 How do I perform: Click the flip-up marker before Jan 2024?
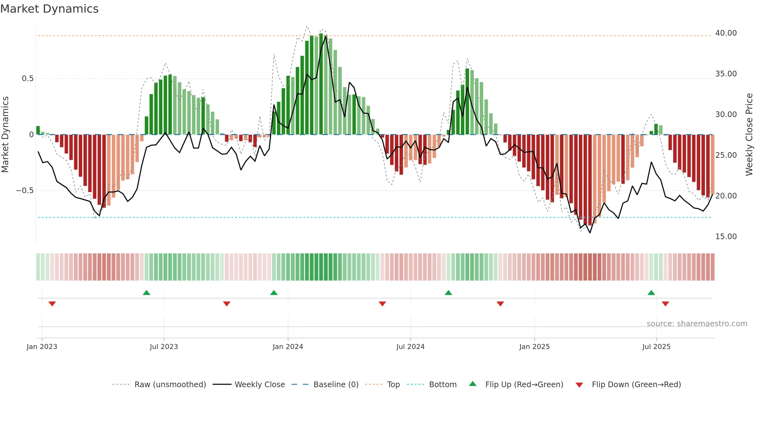click(274, 293)
